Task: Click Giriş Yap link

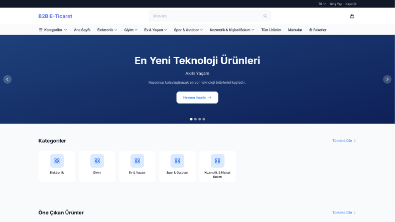Action: pos(336,4)
